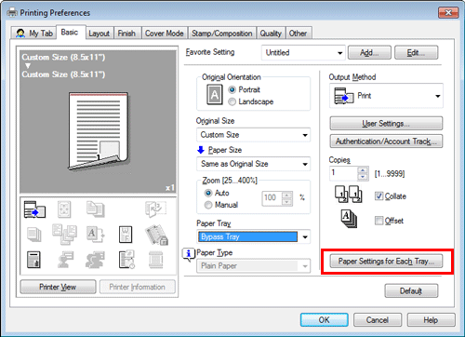
Task: Open the Original Size Custom Size dropdown
Action: point(253,135)
